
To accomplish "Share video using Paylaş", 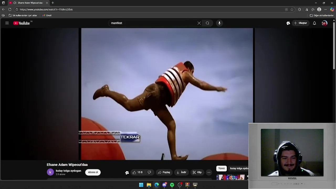I will click(x=164, y=172).
